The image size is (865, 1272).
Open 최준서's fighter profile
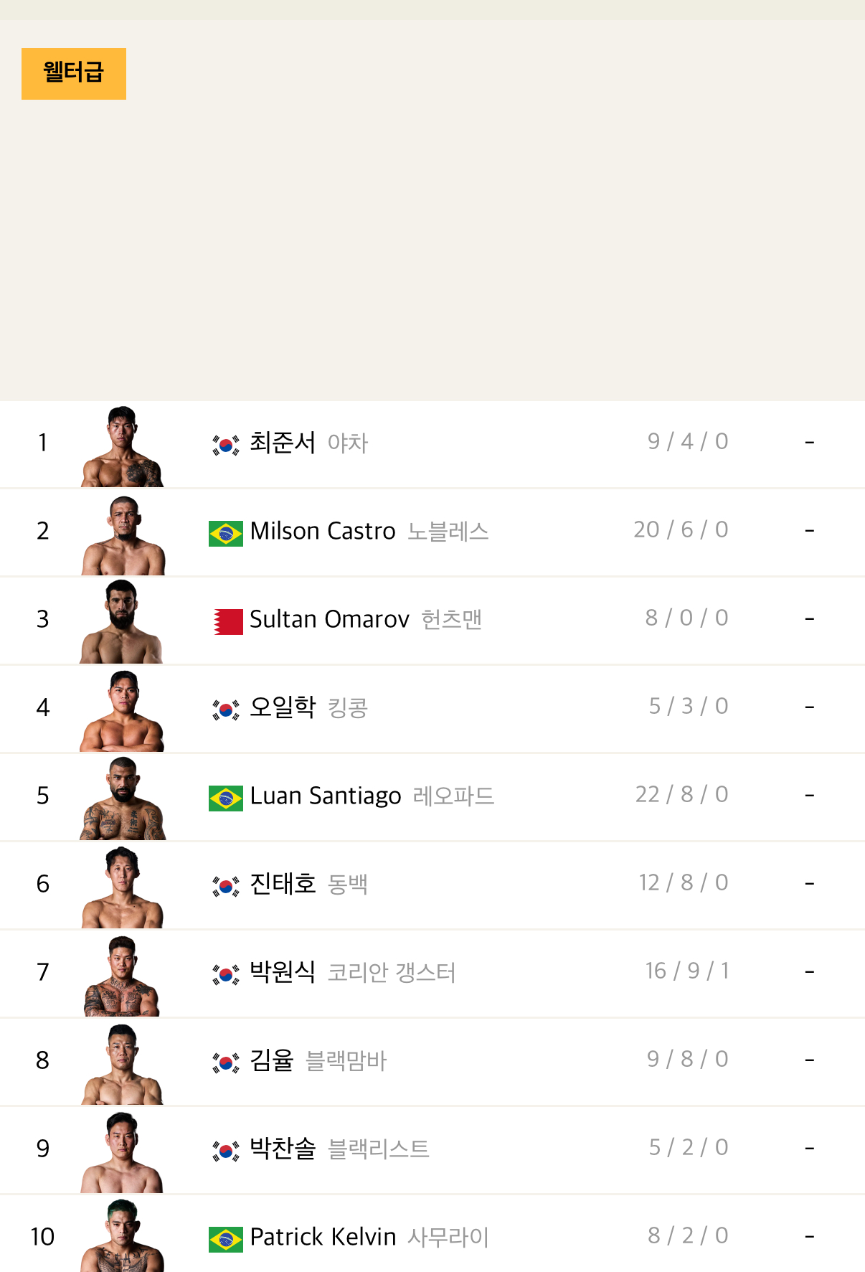[x=283, y=443]
